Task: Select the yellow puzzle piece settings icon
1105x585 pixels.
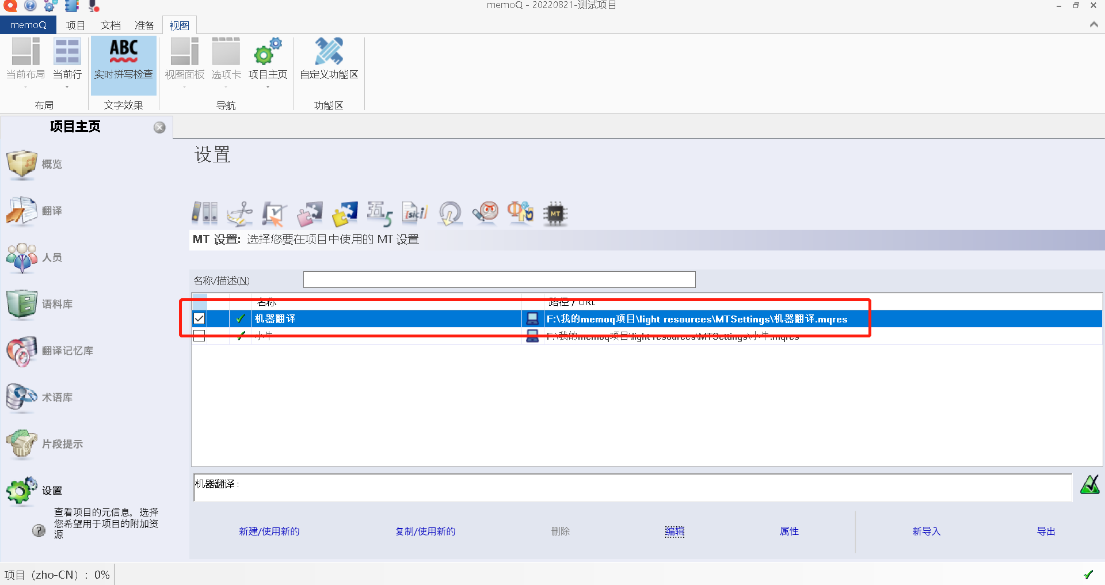Action: pyautogui.click(x=345, y=214)
